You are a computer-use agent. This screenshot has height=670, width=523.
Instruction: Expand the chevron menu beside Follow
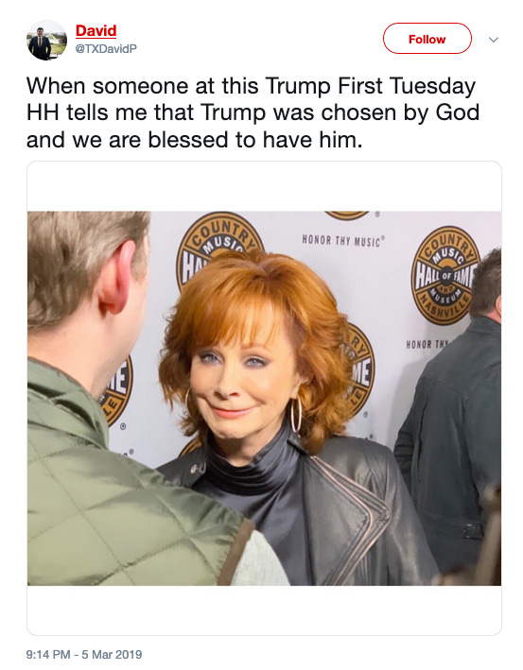tap(494, 40)
